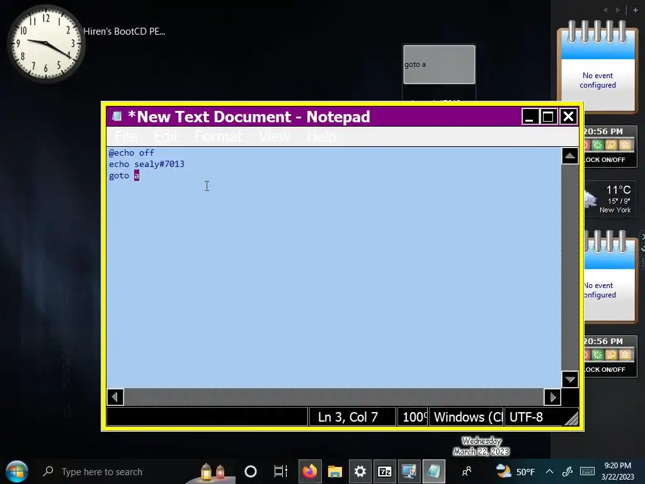Expand the hidden system tray icons chevron
Screen dimensions: 645x484
click(549, 471)
